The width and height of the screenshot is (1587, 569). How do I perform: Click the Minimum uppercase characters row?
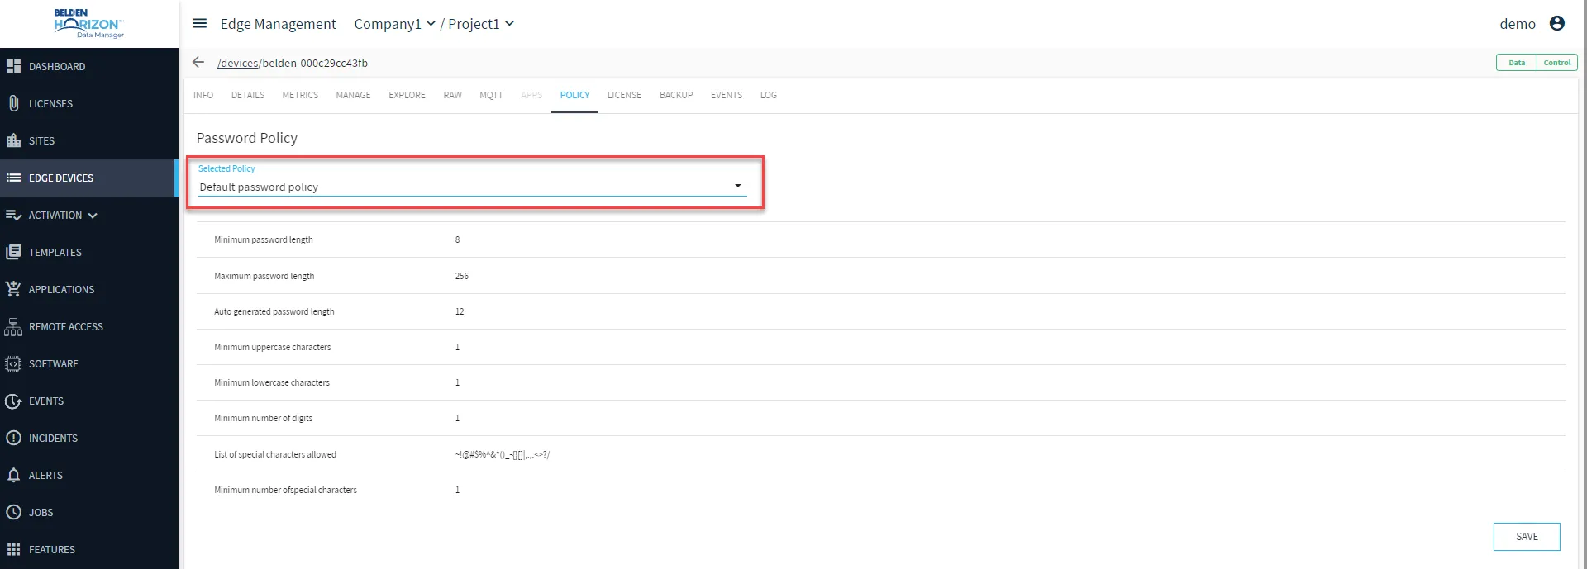pyautogui.click(x=880, y=347)
